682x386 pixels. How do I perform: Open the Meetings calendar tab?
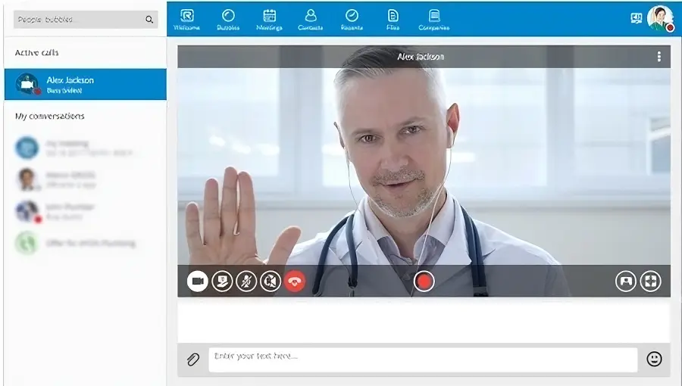[x=269, y=19]
